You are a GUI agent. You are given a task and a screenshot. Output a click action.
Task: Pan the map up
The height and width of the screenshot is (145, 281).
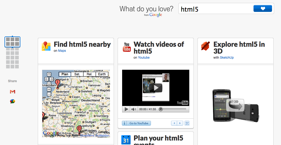49,74
